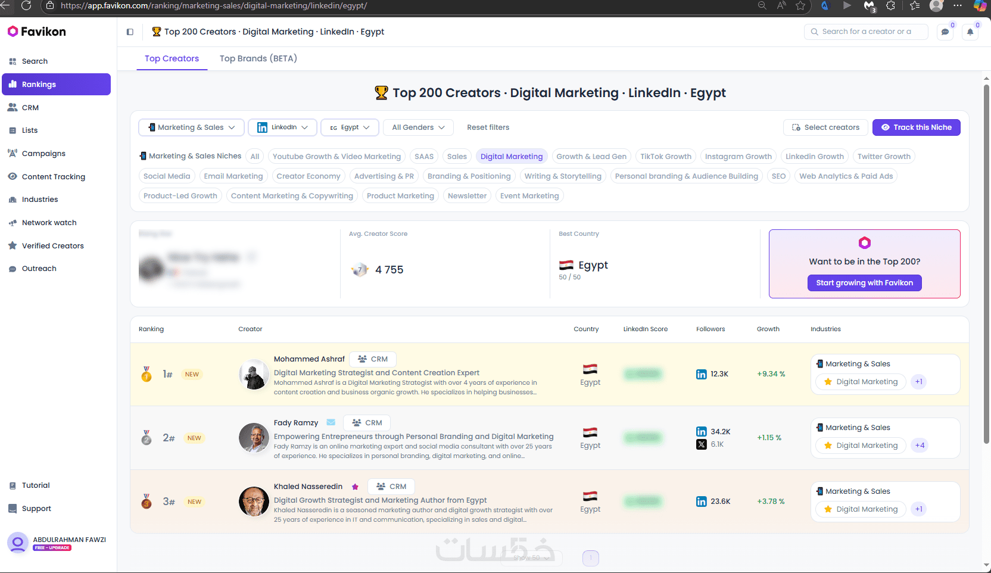The image size is (991, 573).
Task: Refresh the browser page
Action: [26, 5]
